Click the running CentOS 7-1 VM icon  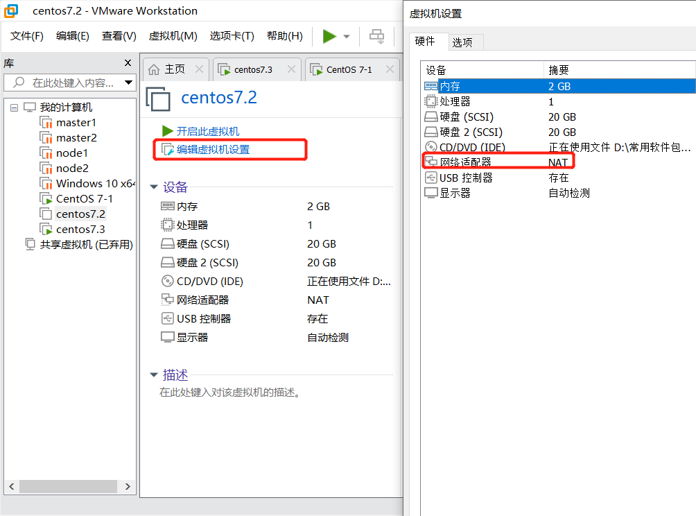coord(46,199)
